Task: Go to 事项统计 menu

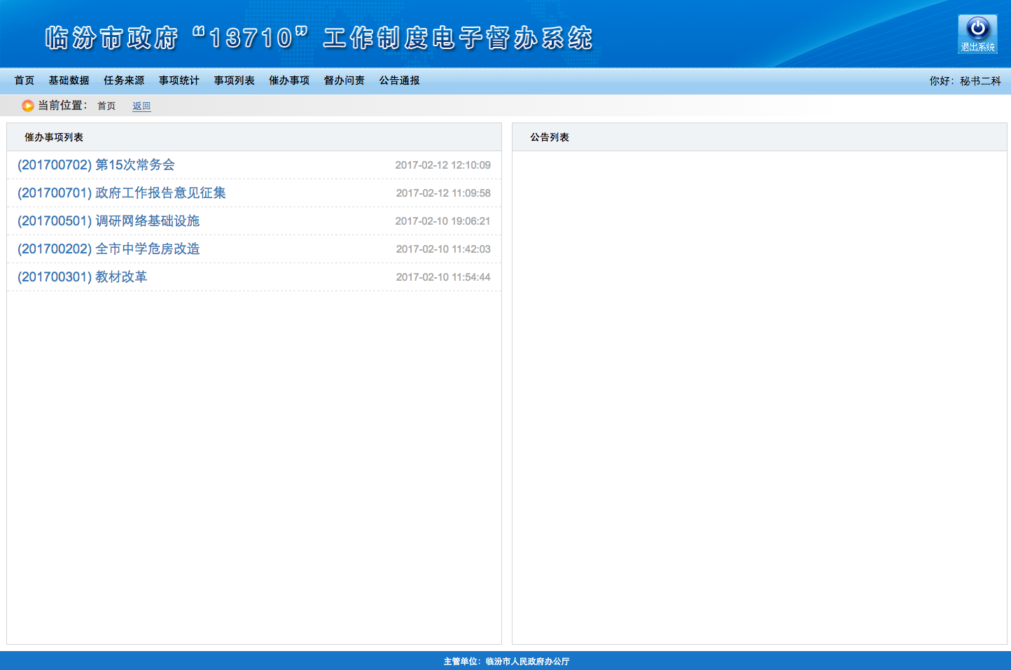Action: (x=179, y=81)
